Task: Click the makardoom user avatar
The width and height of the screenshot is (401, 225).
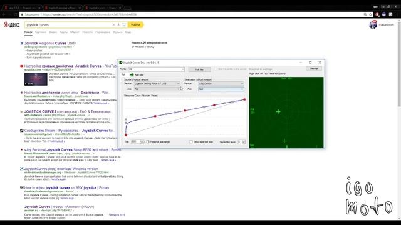Action: point(373,25)
